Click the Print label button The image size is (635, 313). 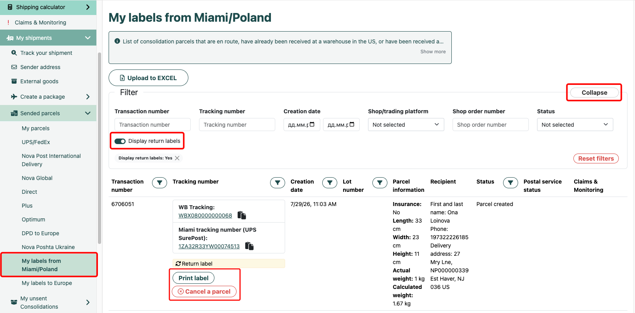194,278
